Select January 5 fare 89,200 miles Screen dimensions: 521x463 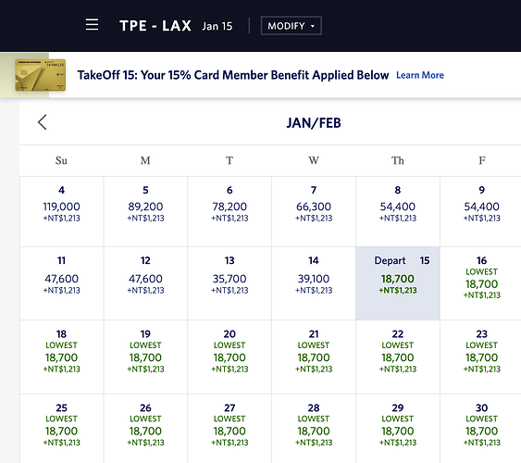145,211
